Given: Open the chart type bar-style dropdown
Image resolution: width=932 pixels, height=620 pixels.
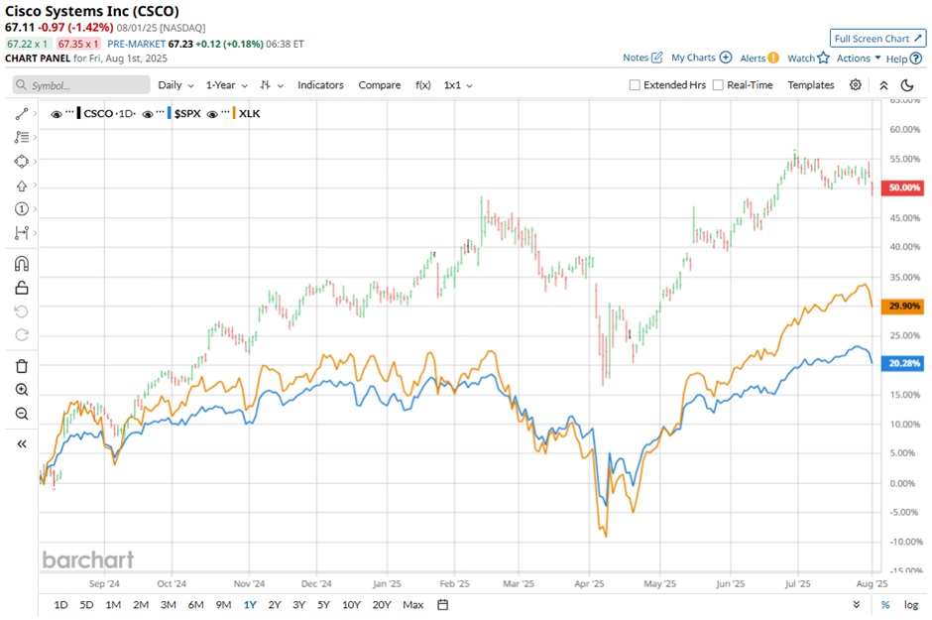Looking at the screenshot, I should 272,85.
